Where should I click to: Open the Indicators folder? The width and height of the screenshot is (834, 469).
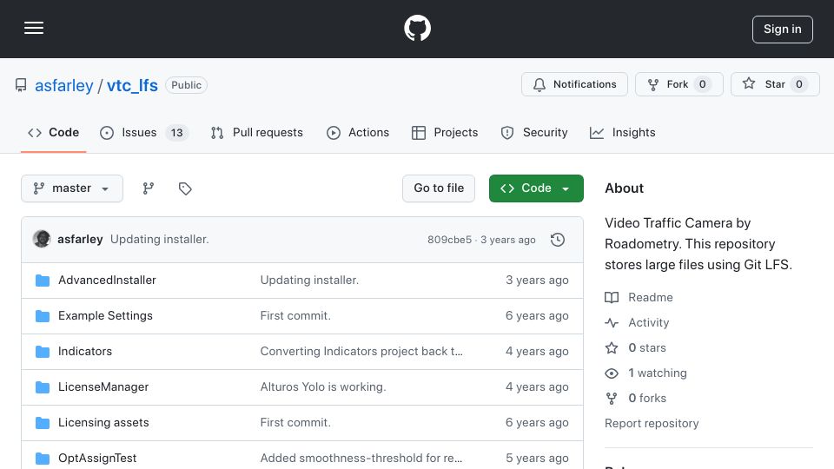(85, 352)
